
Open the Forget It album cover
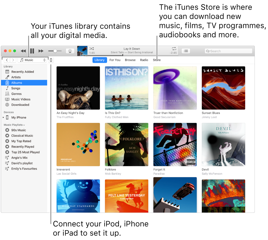(x=175, y=144)
